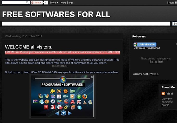Click the red highlighted comments request text
177x123 pixels.
pyautogui.click(x=62, y=52)
